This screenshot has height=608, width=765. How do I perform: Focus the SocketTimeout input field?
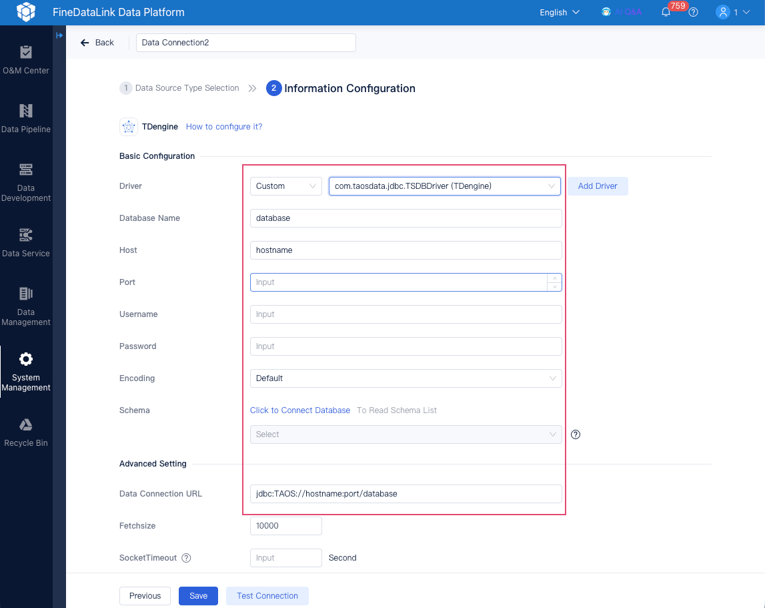pyautogui.click(x=286, y=558)
